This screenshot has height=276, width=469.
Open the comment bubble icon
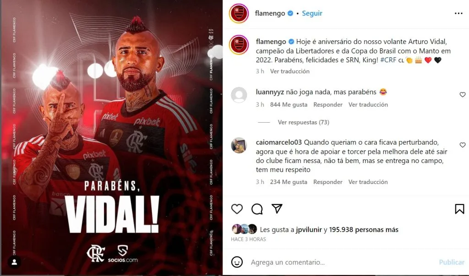pyautogui.click(x=257, y=209)
